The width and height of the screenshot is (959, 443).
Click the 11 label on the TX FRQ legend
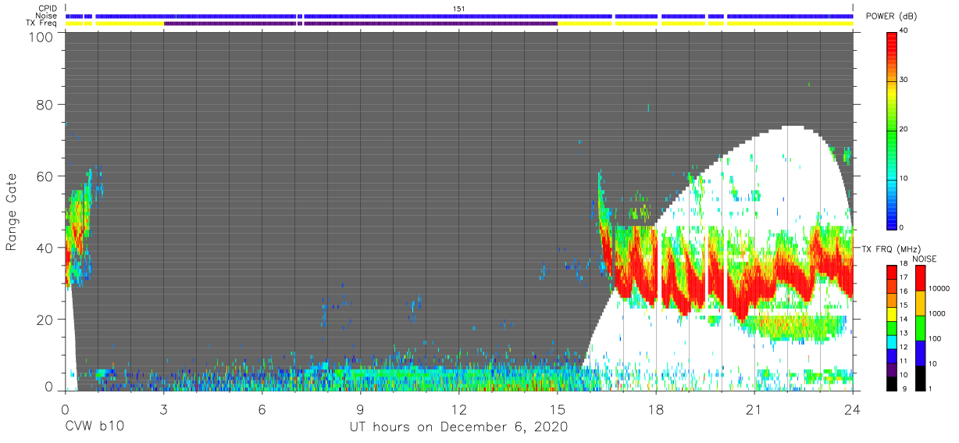point(904,361)
